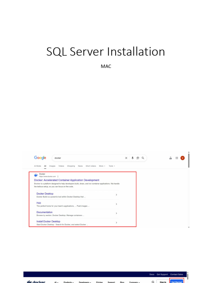
Task: Click the Sign In button
Action: tap(163, 282)
